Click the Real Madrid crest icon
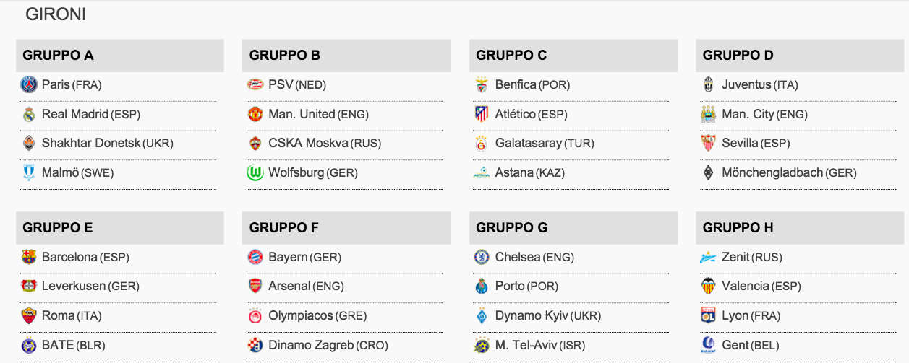 pyautogui.click(x=29, y=114)
